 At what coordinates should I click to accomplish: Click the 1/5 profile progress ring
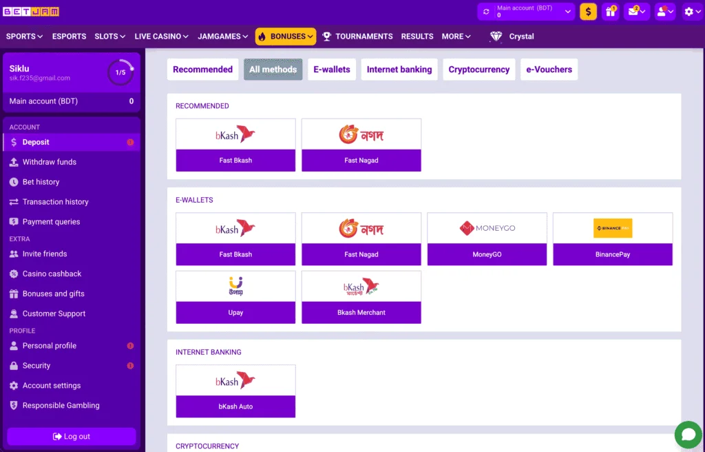pyautogui.click(x=120, y=72)
